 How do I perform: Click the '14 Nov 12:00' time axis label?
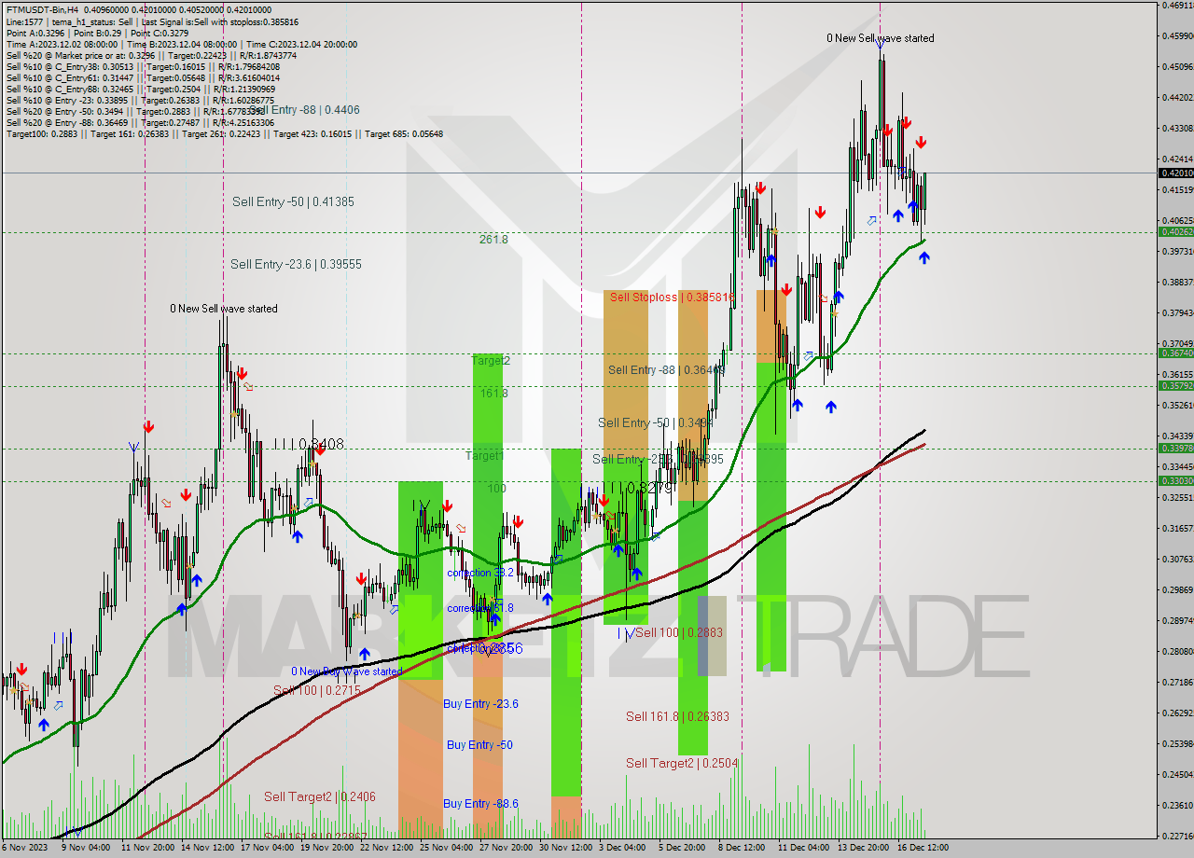pos(207,848)
